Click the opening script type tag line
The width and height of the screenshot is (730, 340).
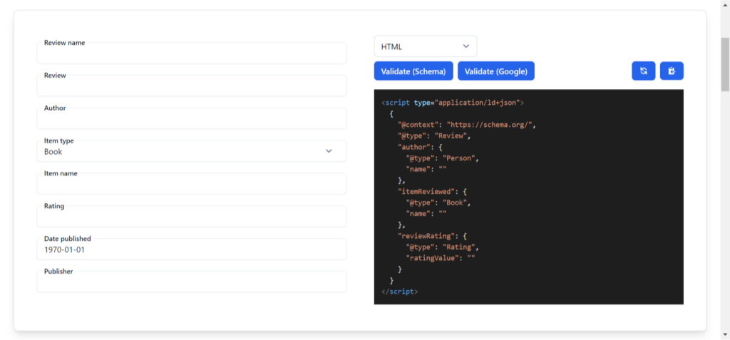pyautogui.click(x=453, y=103)
